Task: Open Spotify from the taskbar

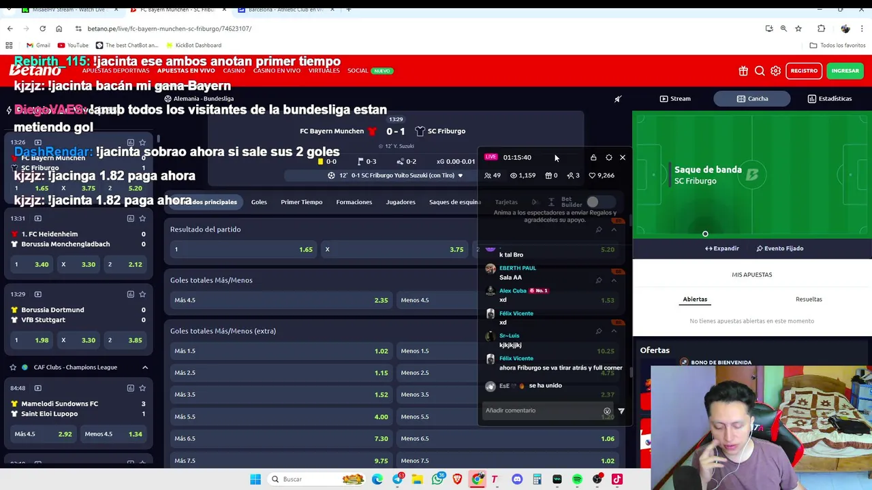Action: (x=577, y=479)
